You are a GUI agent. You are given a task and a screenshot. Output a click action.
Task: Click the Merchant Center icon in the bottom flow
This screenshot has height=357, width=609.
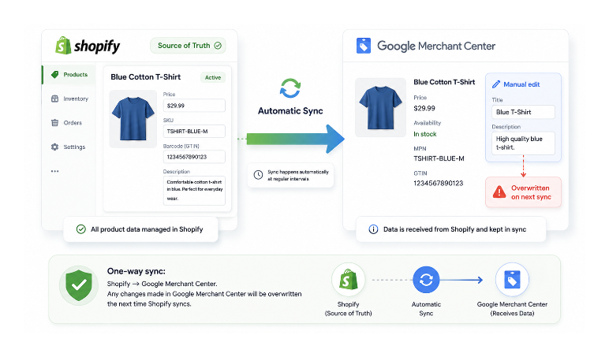click(x=512, y=280)
